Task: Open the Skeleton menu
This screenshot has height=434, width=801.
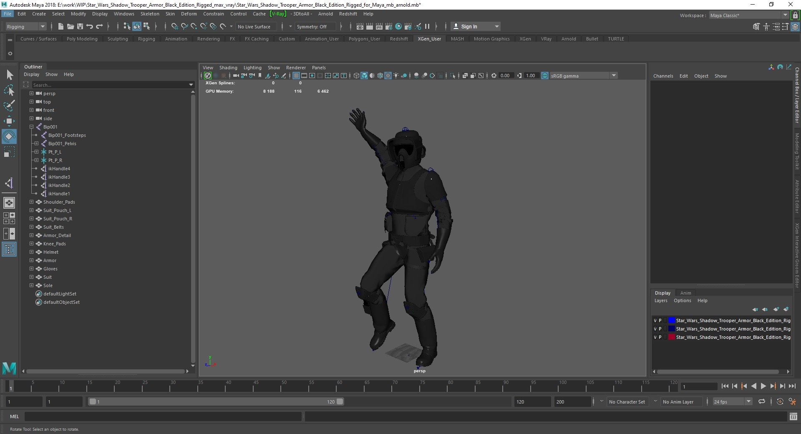Action: click(x=149, y=14)
